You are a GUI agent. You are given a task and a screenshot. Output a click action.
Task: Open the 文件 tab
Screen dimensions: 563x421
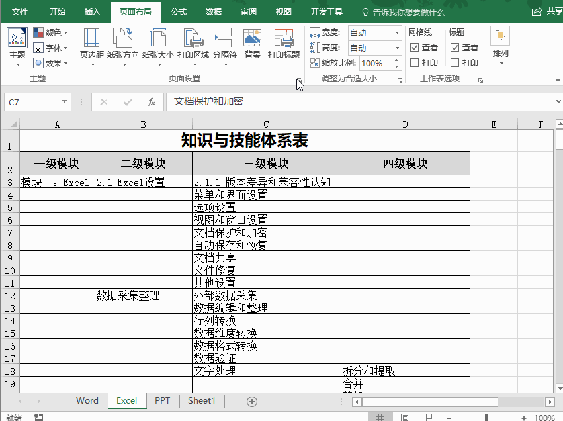[20, 12]
